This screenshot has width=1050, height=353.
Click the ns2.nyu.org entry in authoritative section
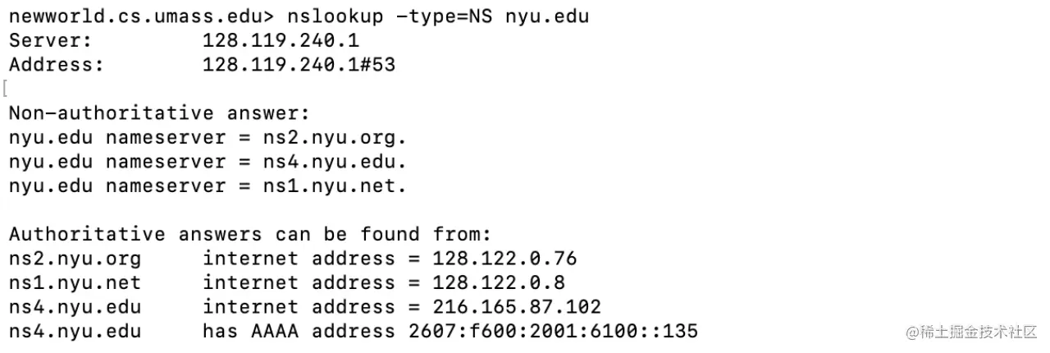tap(75, 259)
